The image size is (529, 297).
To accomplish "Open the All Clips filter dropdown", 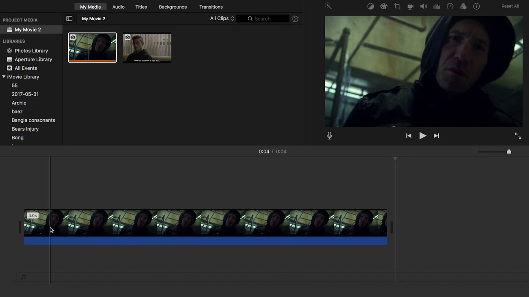I will (x=222, y=18).
